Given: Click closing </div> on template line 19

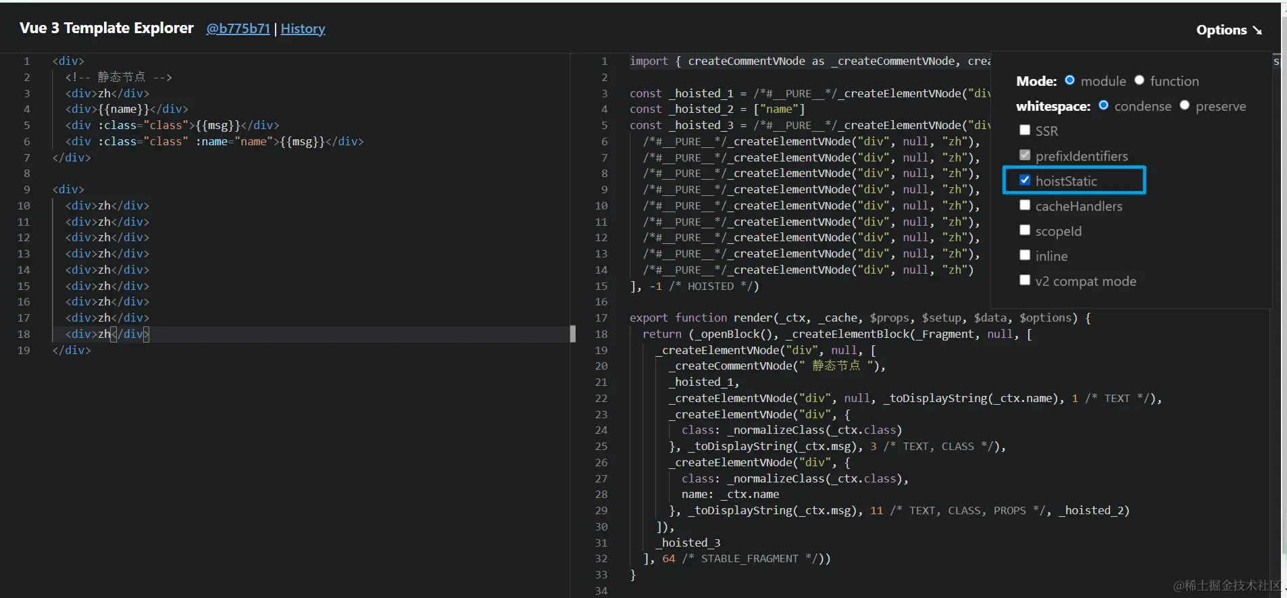Looking at the screenshot, I should coord(72,350).
